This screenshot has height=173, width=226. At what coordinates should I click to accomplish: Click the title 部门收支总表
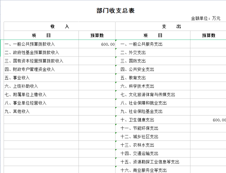click(115, 10)
